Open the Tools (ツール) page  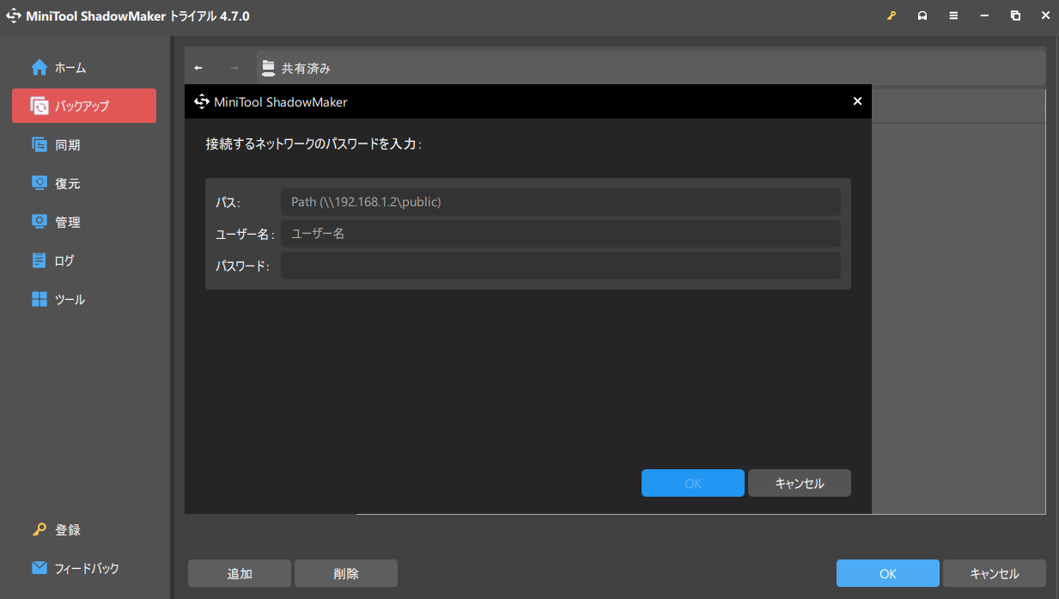point(84,299)
